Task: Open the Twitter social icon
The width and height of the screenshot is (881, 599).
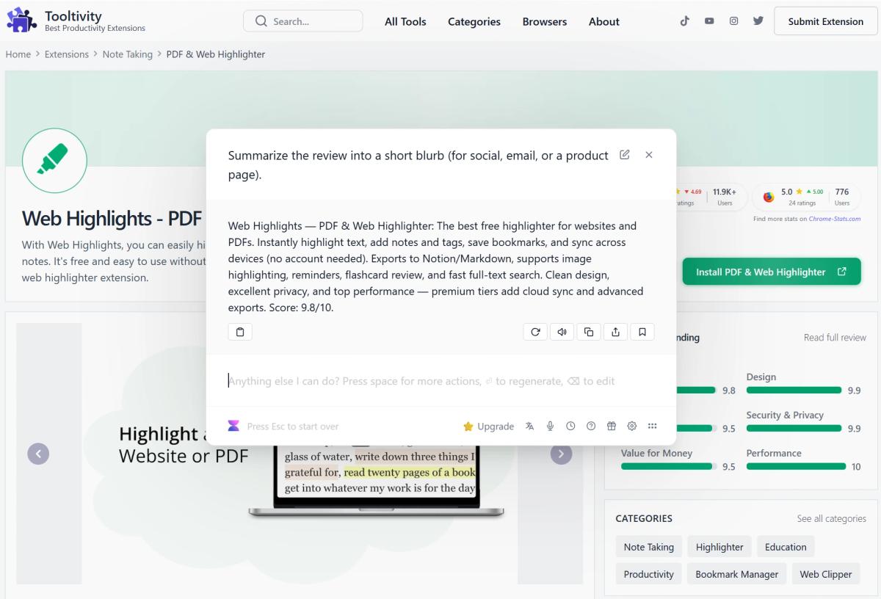Action: [758, 21]
